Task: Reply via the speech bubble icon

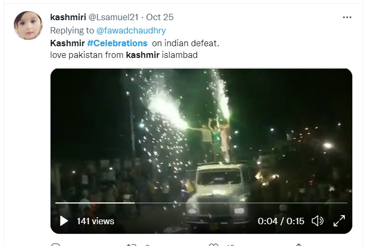Action: 55,244
